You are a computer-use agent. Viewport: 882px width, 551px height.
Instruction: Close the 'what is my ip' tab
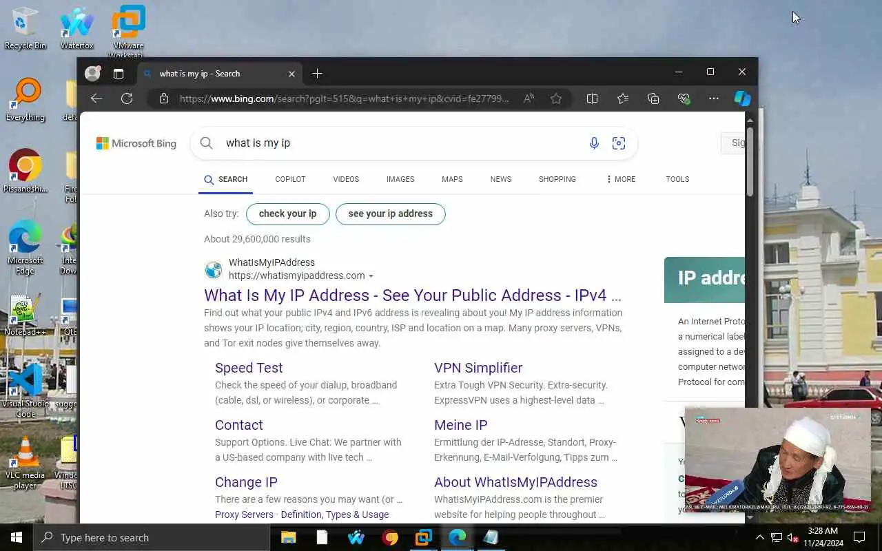[291, 74]
